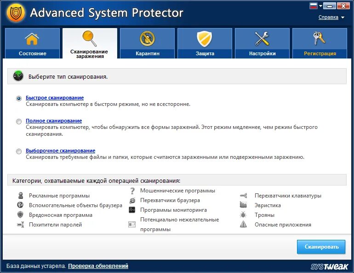The image size is (354, 273).
Task: Click the Программы мониторинга icon
Action: click(132, 210)
